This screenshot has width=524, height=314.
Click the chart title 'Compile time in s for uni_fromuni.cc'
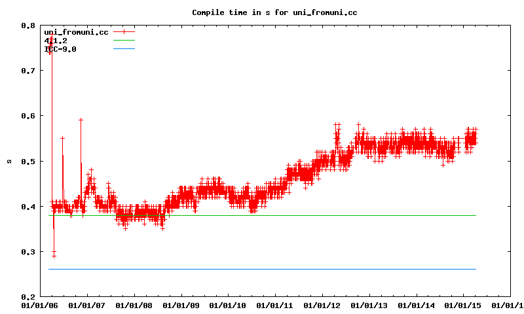click(274, 12)
